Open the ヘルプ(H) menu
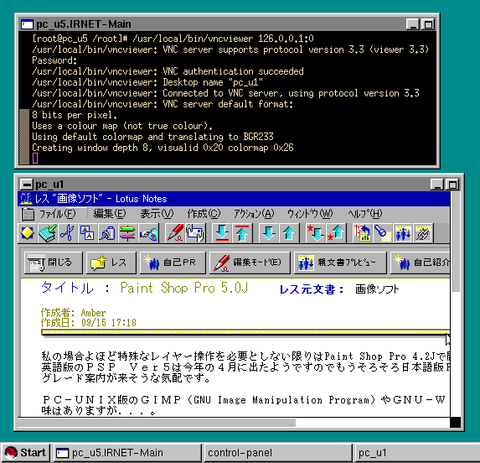The height and width of the screenshot is (463, 480). point(365,214)
